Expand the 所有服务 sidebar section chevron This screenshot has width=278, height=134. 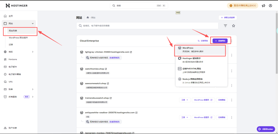[33, 97]
